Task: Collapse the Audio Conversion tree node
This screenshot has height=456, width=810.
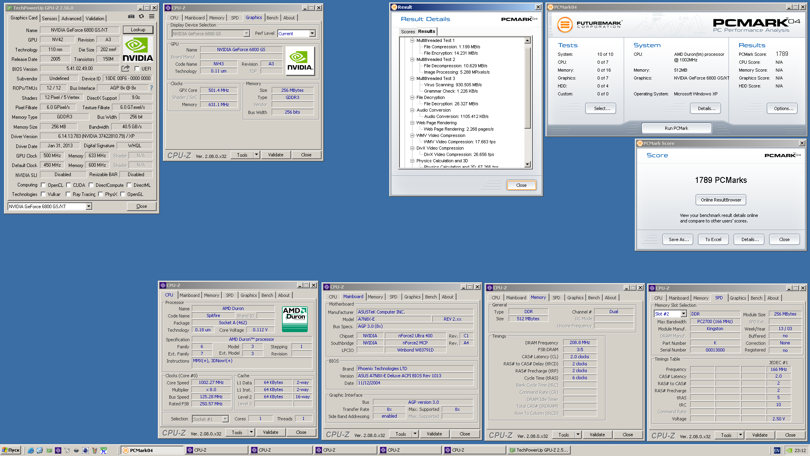Action: [412, 110]
